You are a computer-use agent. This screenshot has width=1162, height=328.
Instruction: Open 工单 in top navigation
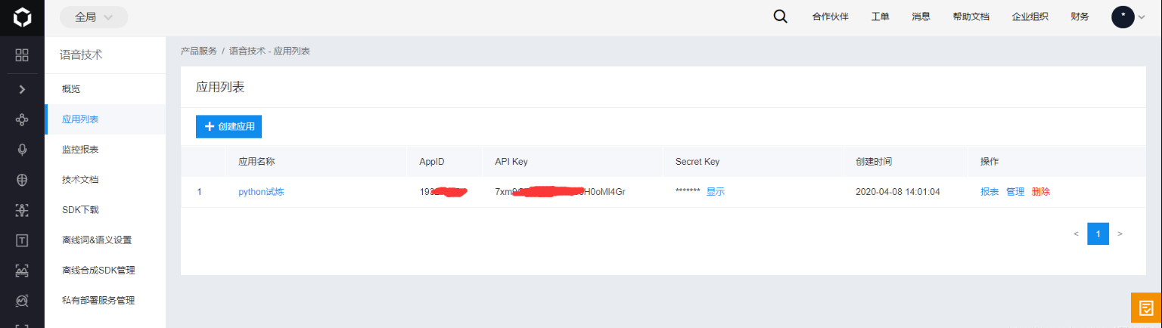(x=880, y=17)
